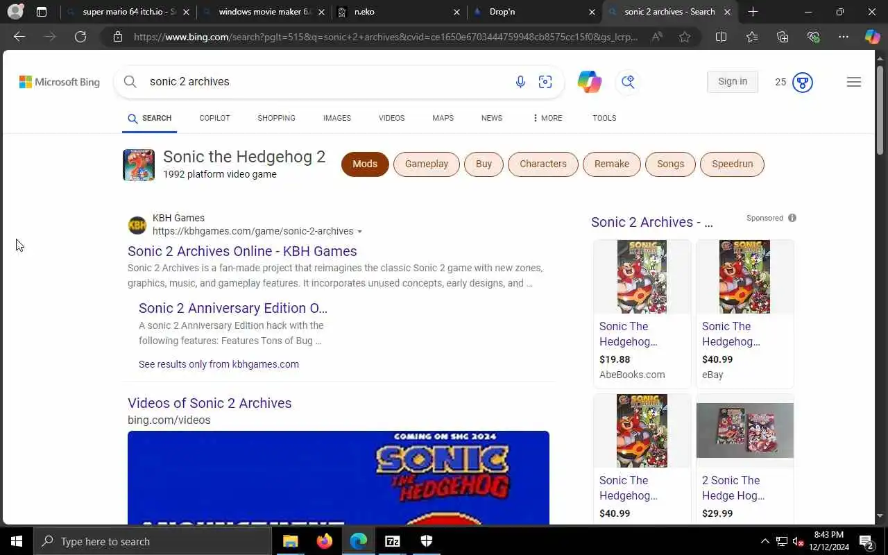Select the SHOPPING search category

point(276,118)
